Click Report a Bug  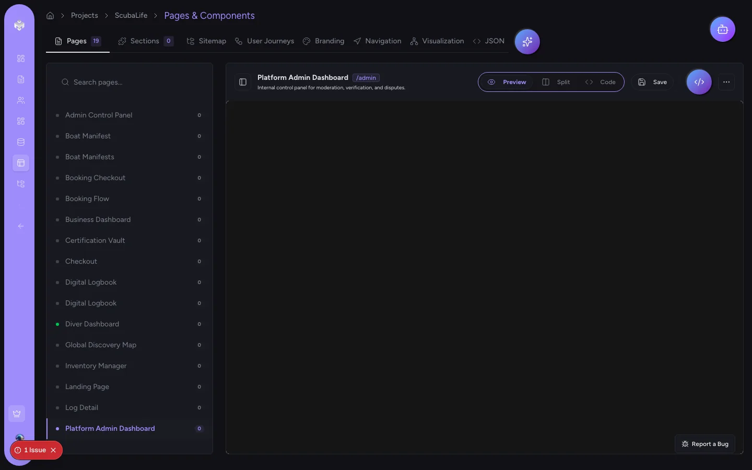point(704,444)
